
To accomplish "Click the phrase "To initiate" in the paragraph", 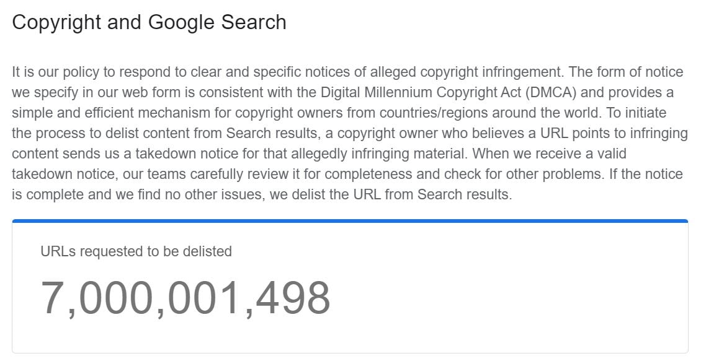I will coord(636,113).
